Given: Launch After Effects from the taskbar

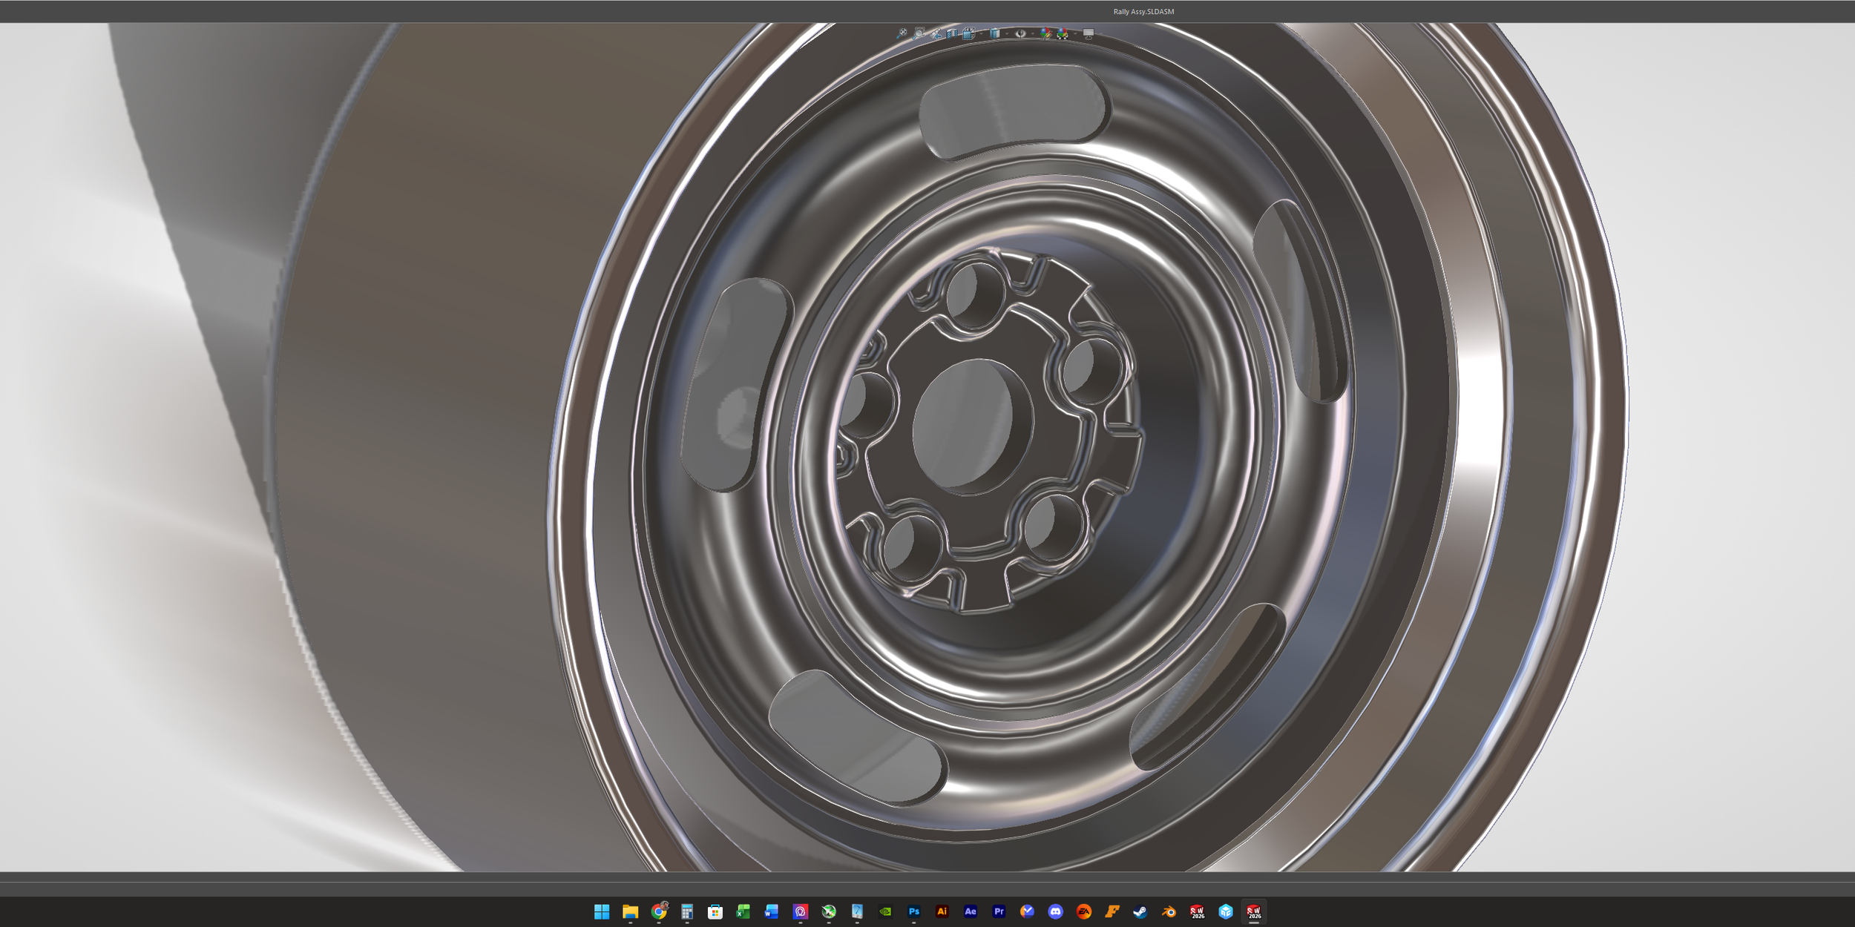Looking at the screenshot, I should click(971, 911).
